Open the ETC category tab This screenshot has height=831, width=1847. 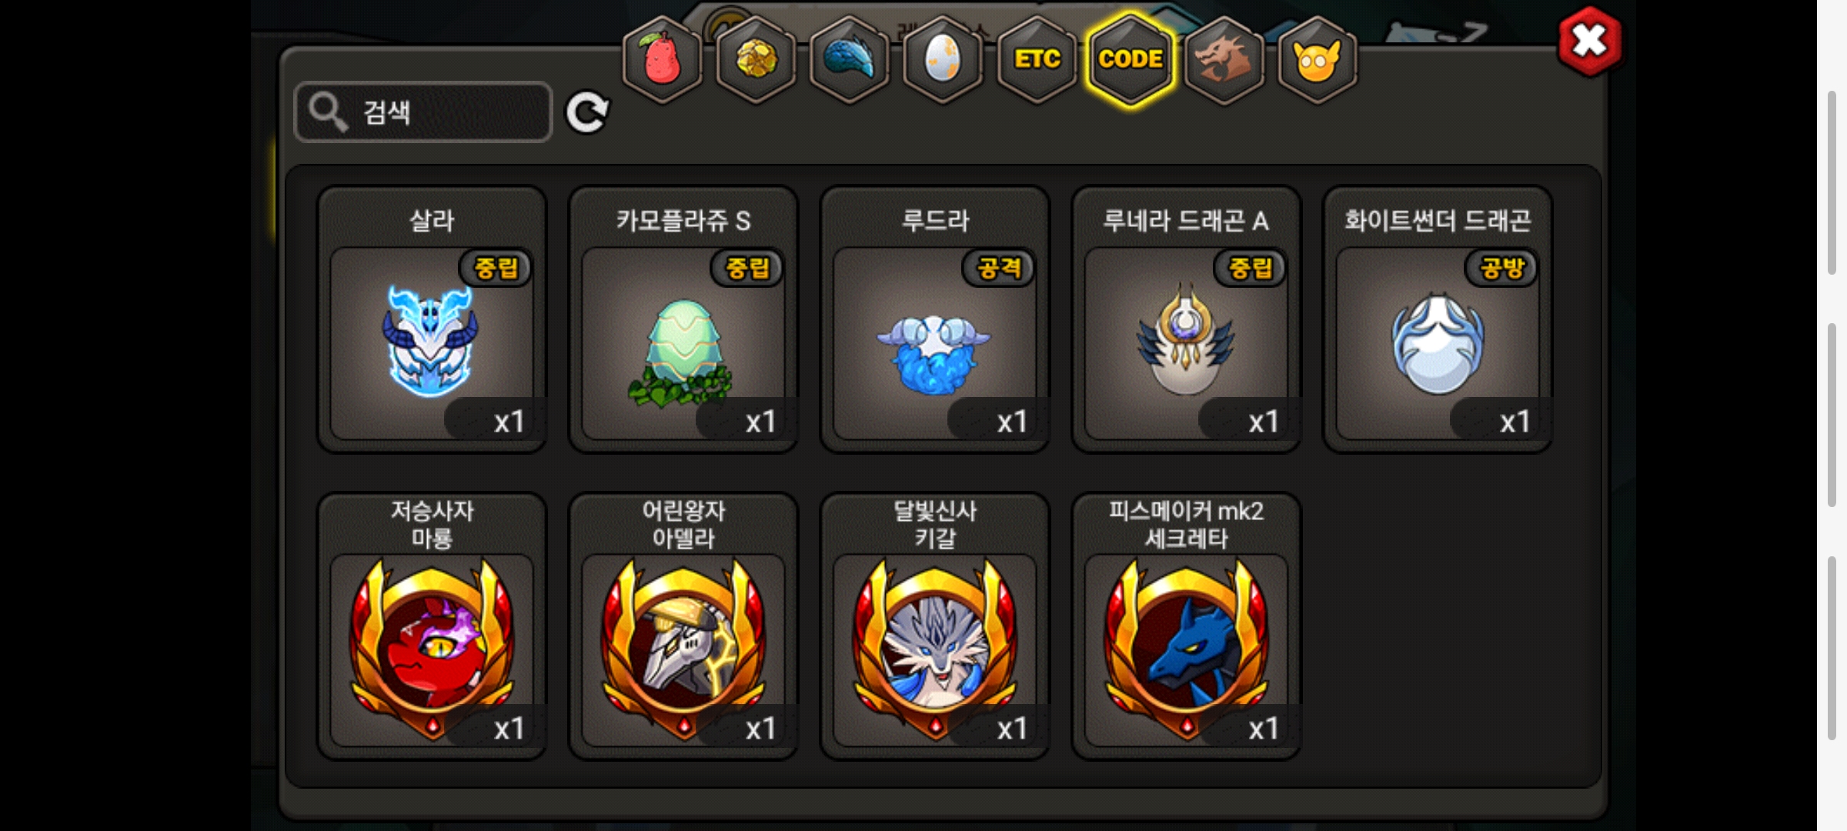[1037, 60]
